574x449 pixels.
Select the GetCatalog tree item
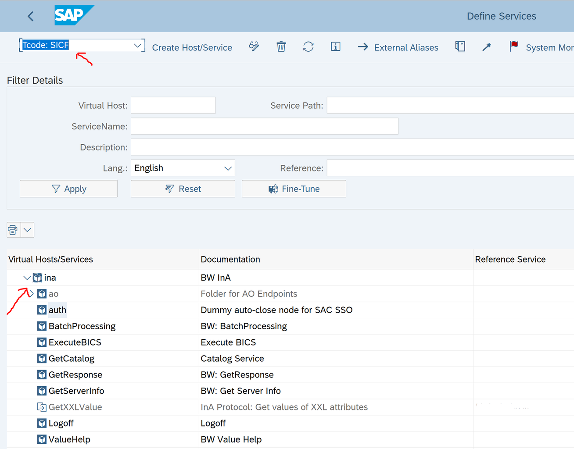(72, 359)
